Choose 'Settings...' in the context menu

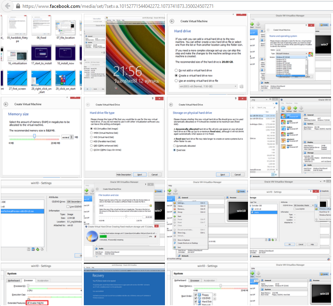tap(191, 203)
